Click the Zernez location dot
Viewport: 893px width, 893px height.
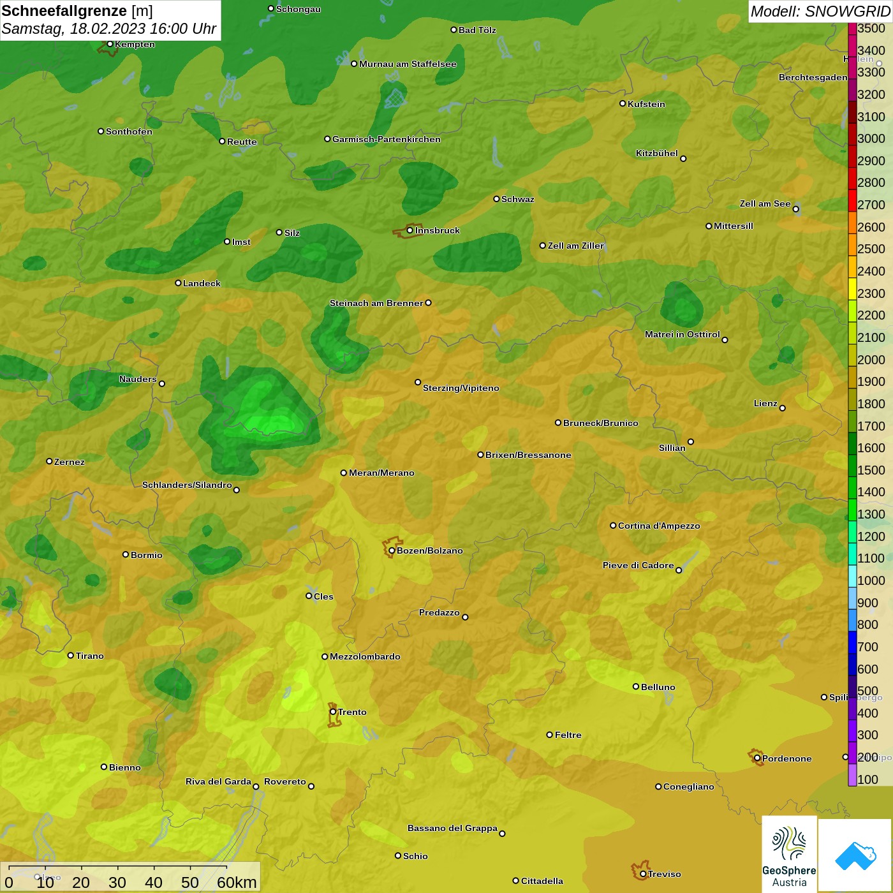[49, 461]
